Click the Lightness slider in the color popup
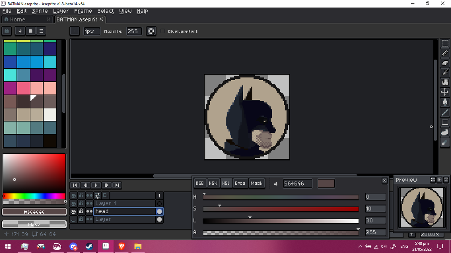Viewport: 451px width, 253px height. [281, 221]
